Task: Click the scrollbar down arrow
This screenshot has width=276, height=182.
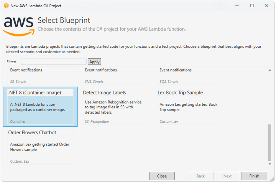Action: point(270,164)
